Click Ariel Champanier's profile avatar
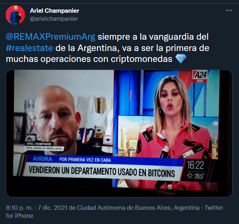The image size is (239, 224). [x=15, y=15]
